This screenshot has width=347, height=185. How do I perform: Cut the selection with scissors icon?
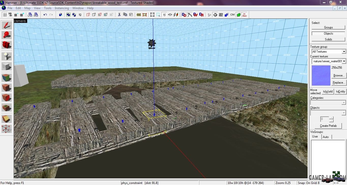119,15
